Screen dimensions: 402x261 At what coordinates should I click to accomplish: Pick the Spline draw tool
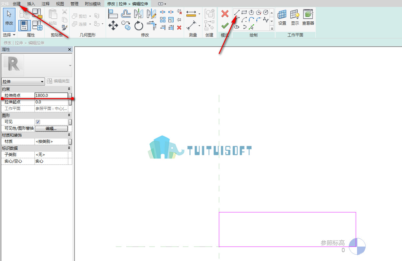[265, 20]
